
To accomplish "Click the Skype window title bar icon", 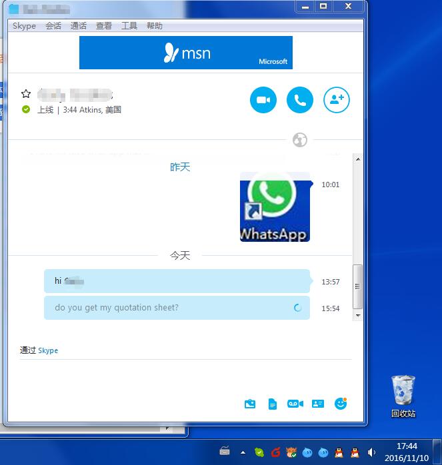I will [x=13, y=9].
